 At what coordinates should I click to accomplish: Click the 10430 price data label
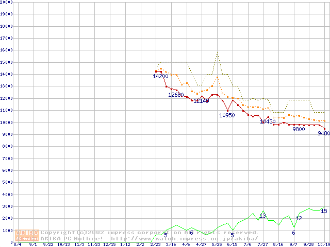[268, 122]
